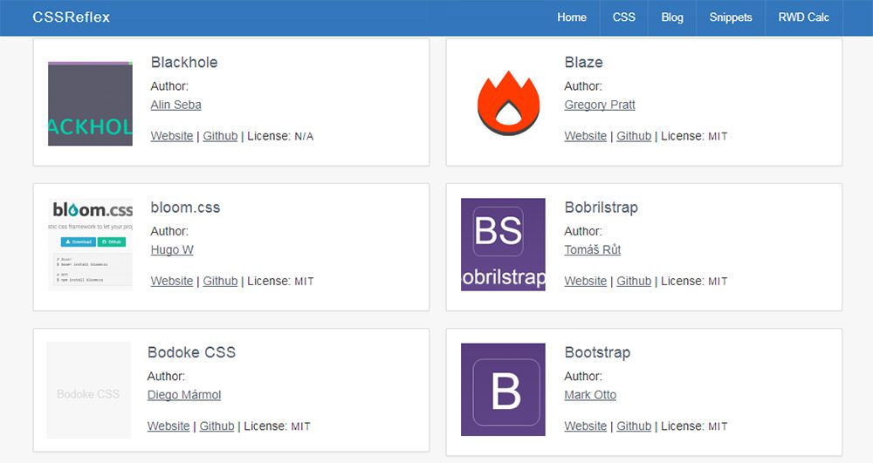
Task: Click the Bootstrap card title
Action: (597, 352)
